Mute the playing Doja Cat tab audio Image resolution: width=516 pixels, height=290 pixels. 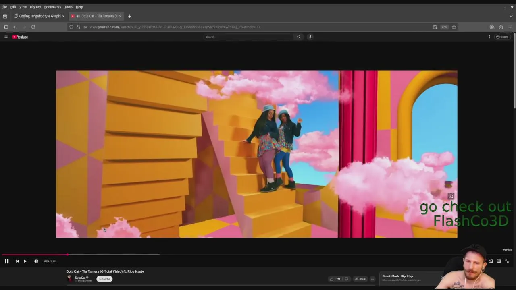78,16
